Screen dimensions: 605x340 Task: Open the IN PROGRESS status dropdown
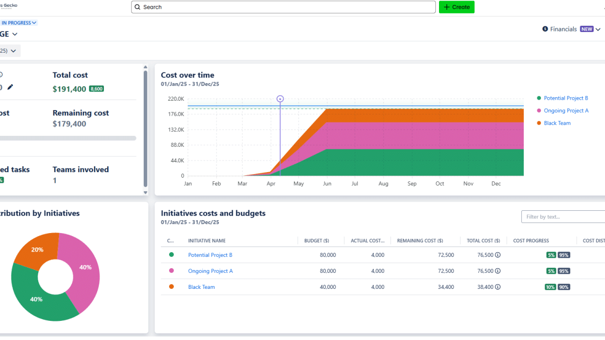click(19, 23)
